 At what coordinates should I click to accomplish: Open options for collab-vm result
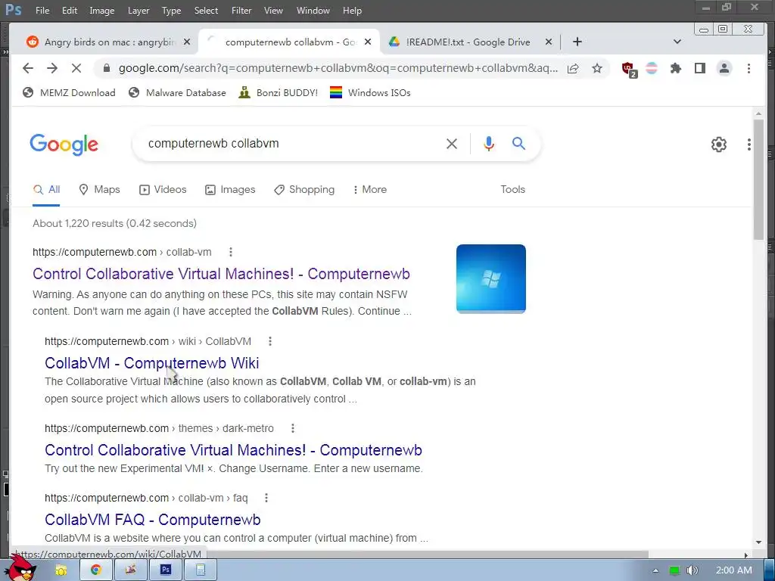(x=230, y=252)
